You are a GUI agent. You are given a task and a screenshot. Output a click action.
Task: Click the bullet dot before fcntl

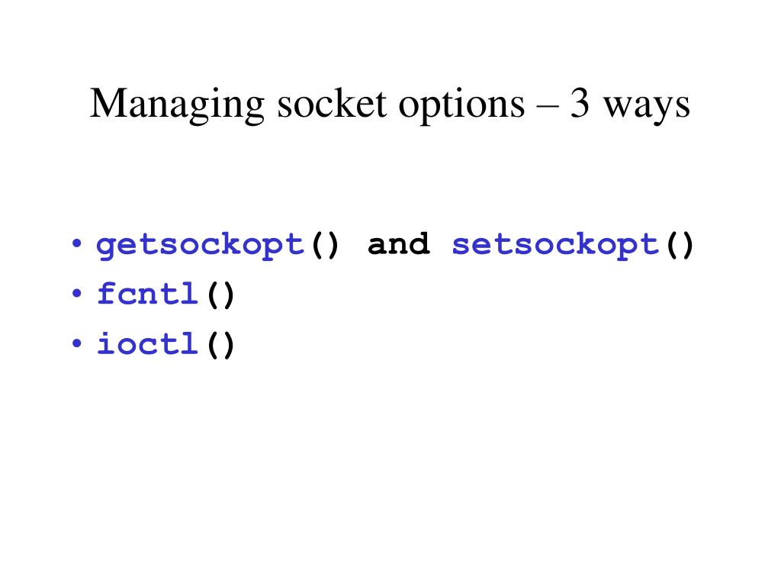(76, 294)
